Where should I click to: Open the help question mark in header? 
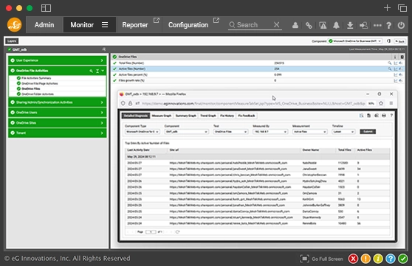(388, 25)
